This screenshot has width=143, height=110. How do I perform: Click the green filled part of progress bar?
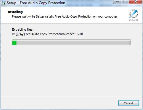14,43
